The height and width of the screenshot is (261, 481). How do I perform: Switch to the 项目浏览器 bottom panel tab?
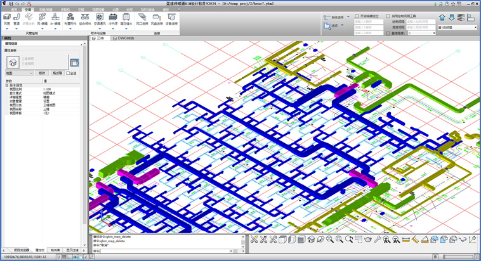pyautogui.click(x=22, y=250)
